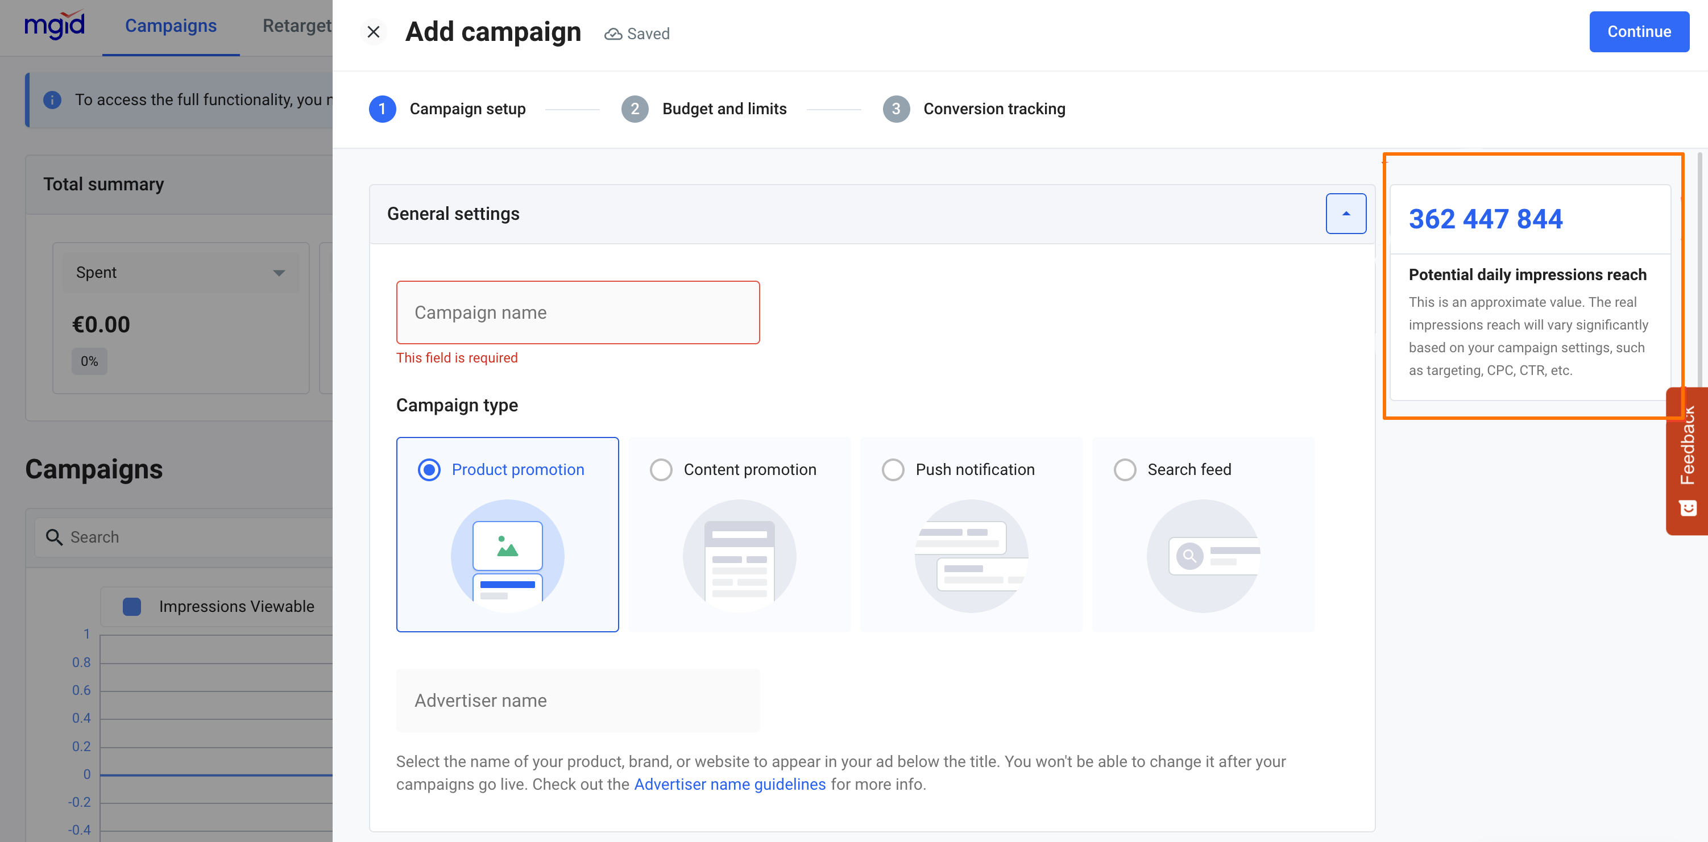This screenshot has height=842, width=1708.
Task: Click the magnifier icon in the Campaigns search
Action: pos(53,536)
